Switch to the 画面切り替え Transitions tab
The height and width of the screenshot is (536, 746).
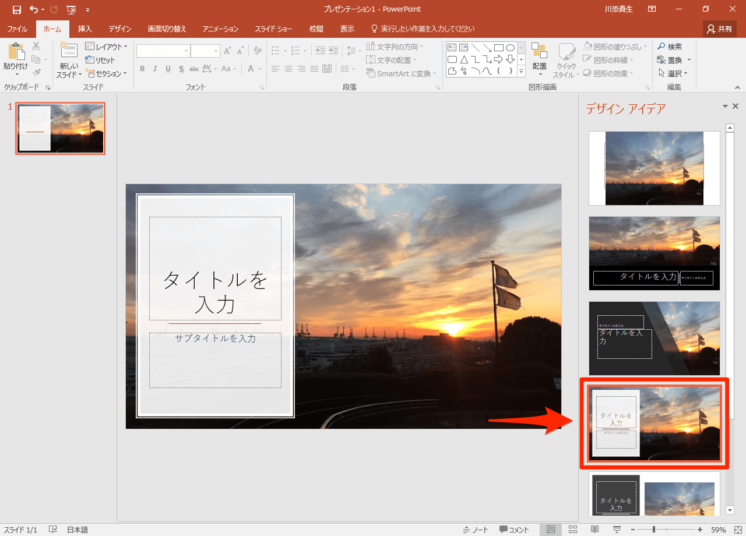167,29
